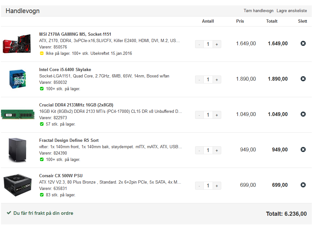This screenshot has width=314, height=225.
Task: Click the Fractal Design case thumbnail
Action: coord(18,150)
